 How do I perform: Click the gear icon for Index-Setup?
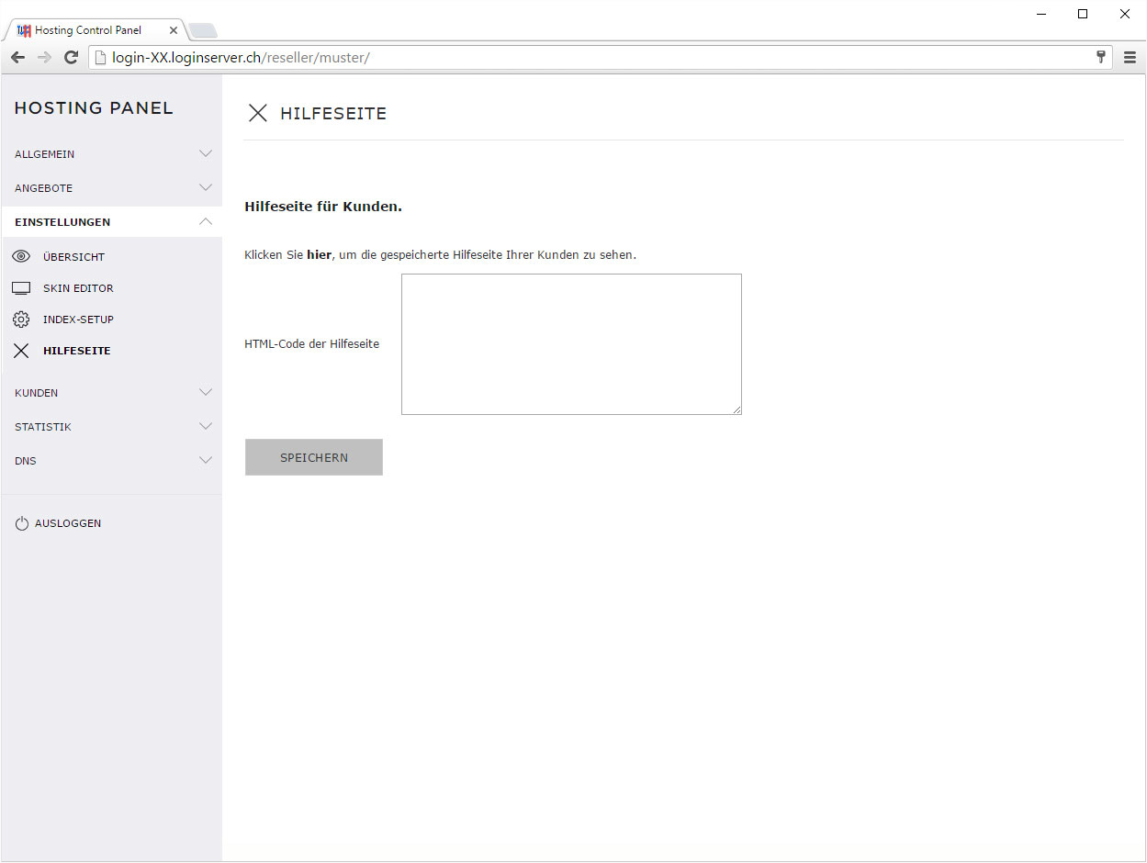coord(21,319)
